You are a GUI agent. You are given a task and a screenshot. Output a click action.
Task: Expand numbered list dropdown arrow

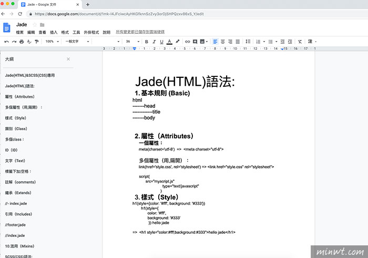pos(264,42)
